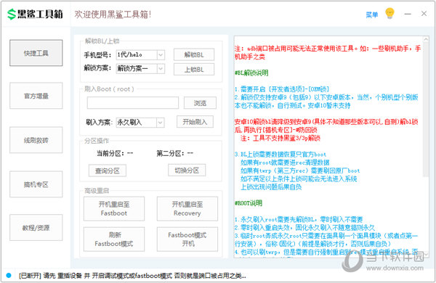436x283 pixels.
Task: Switch to the 快捷工具 tab
Action: [x=36, y=53]
